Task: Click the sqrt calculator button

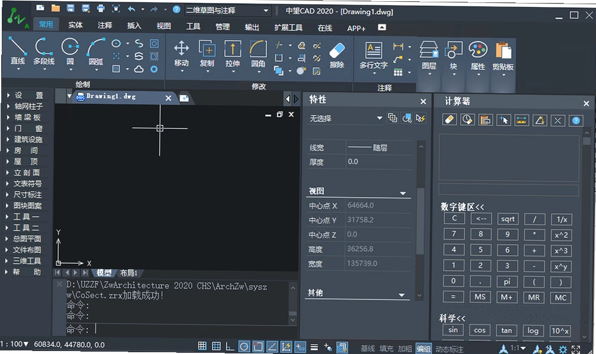Action: coord(508,219)
